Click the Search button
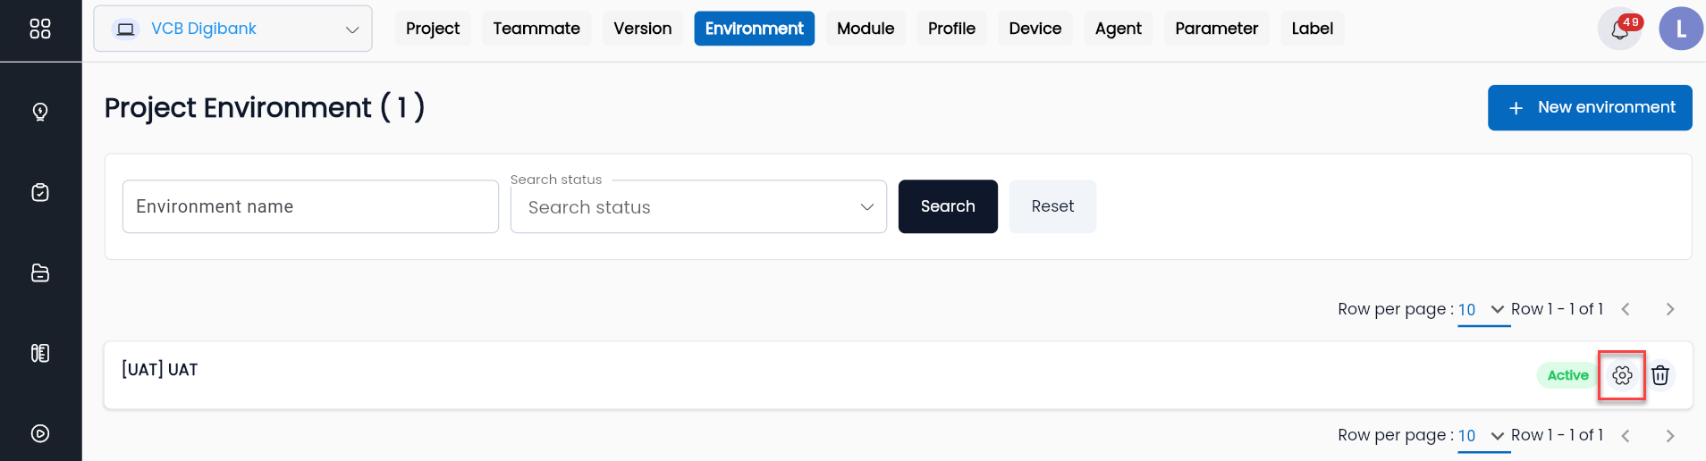 click(948, 206)
